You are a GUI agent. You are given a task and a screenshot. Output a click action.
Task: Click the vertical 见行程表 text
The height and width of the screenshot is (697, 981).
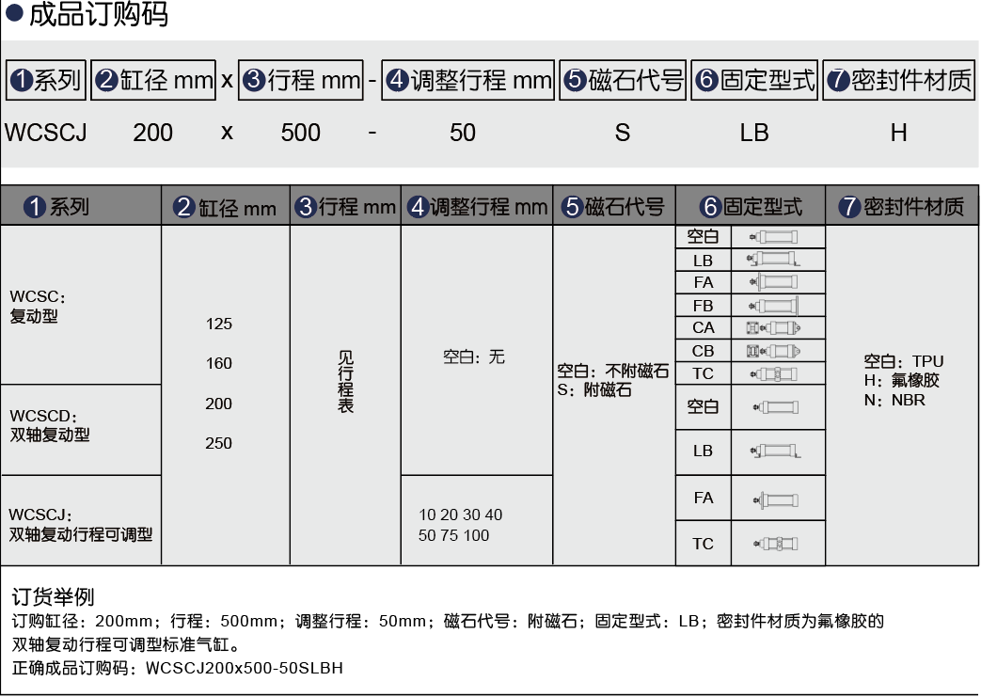click(346, 382)
